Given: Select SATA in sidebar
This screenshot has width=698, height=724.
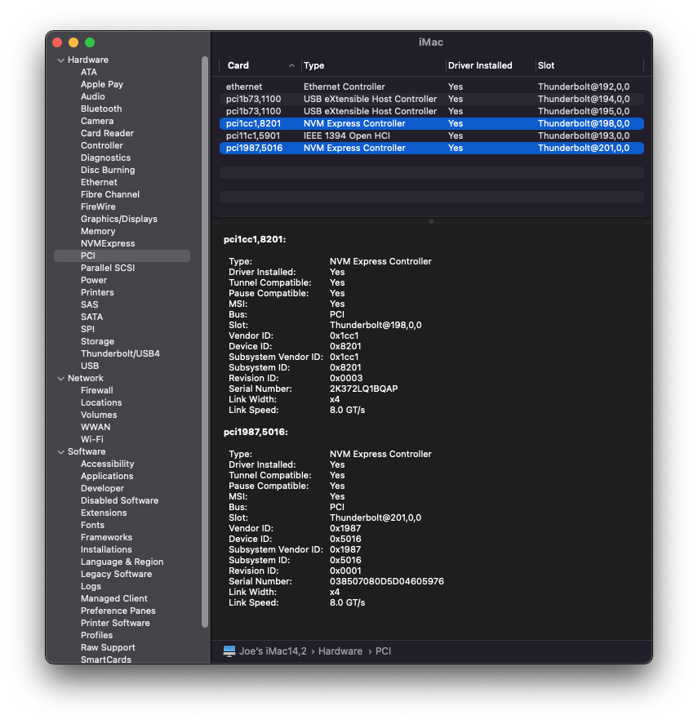Looking at the screenshot, I should (x=91, y=317).
